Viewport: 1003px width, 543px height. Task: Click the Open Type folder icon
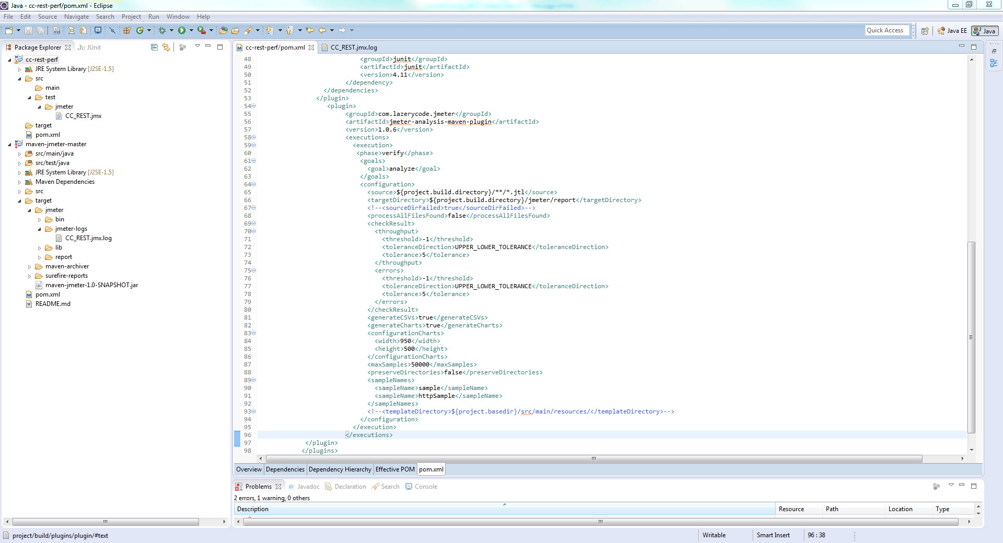223,31
